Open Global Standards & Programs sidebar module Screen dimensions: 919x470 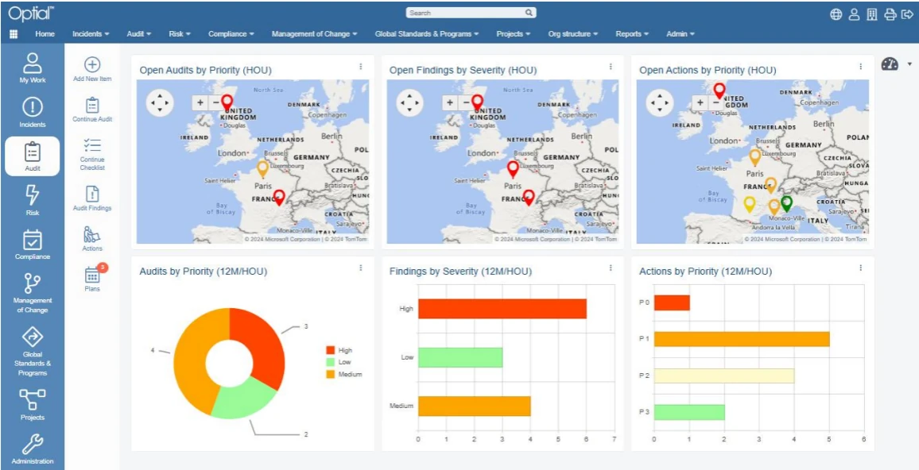pyautogui.click(x=33, y=351)
